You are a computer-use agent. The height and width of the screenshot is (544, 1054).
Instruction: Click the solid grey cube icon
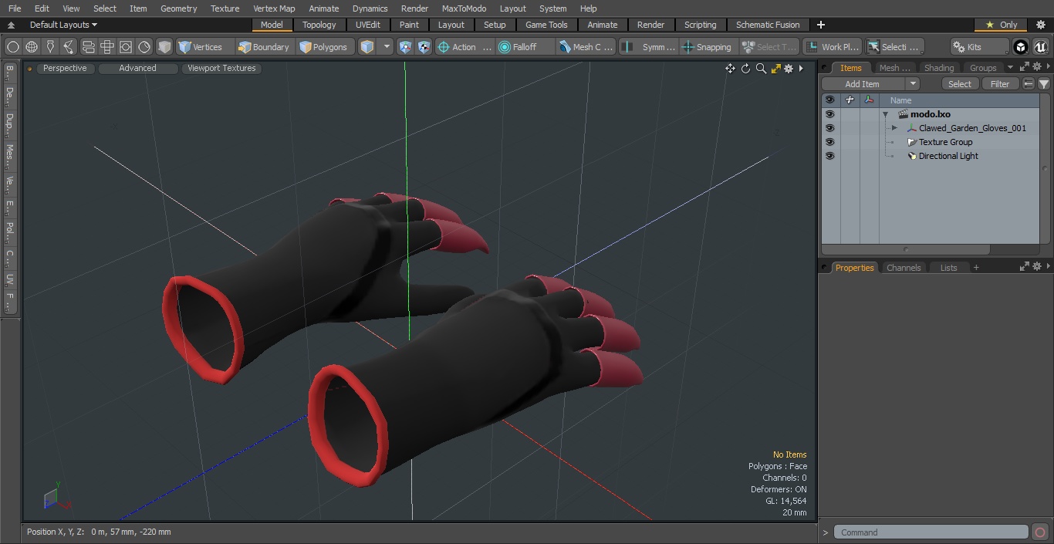[x=164, y=47]
